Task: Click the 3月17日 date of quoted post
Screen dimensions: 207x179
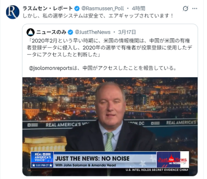Action: 127,32
